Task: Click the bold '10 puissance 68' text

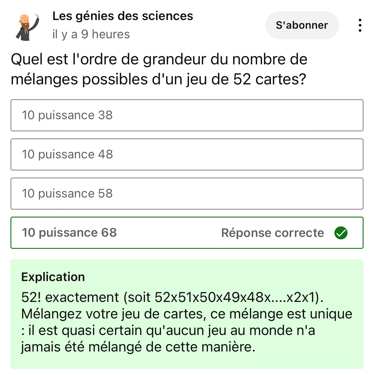Action: click(x=69, y=233)
